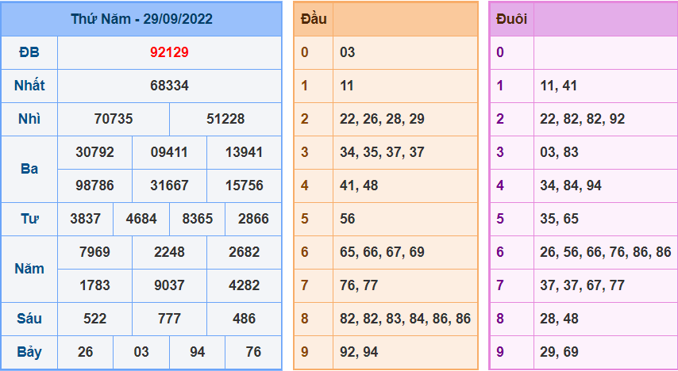The width and height of the screenshot is (678, 371).
Task: Select Đuôi values 34, 84, 94
Action: [x=571, y=185]
